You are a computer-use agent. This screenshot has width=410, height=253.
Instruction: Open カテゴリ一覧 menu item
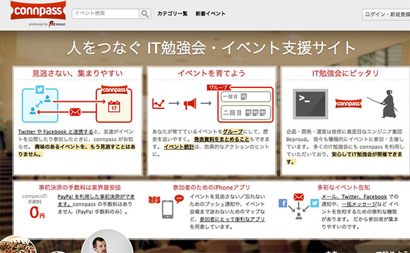[172, 14]
